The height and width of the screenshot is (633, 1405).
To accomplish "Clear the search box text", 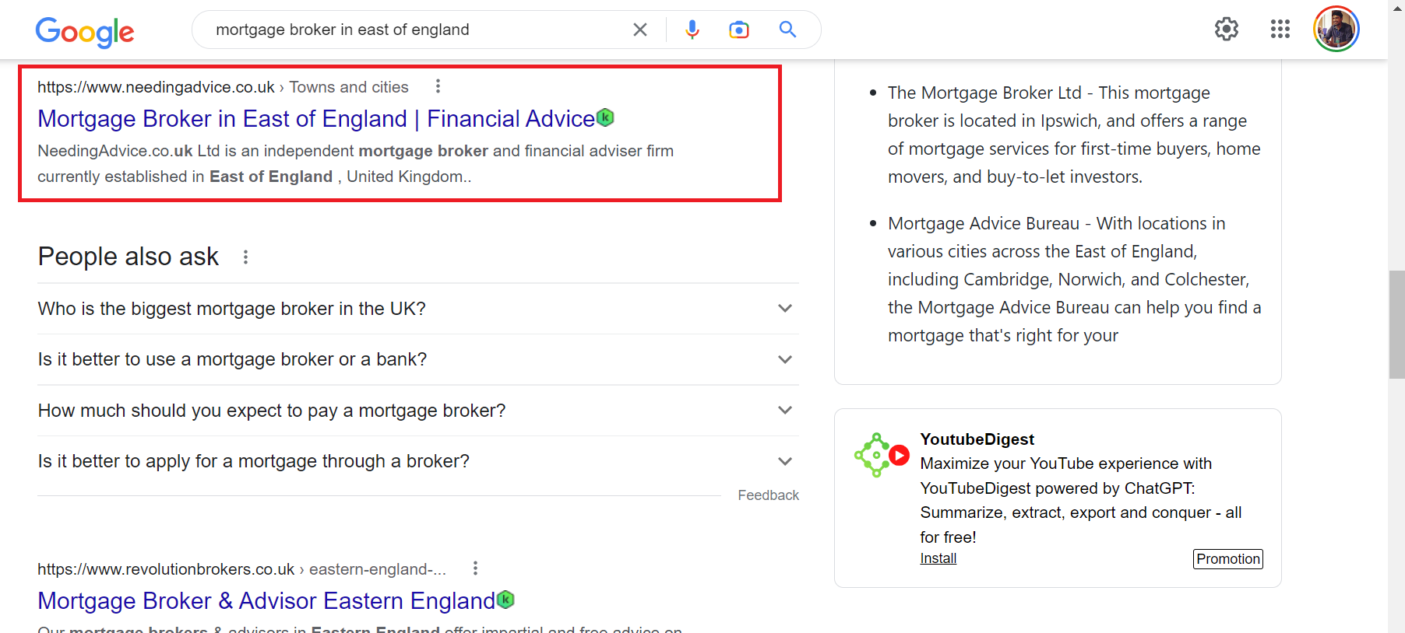I will pyautogui.click(x=640, y=30).
